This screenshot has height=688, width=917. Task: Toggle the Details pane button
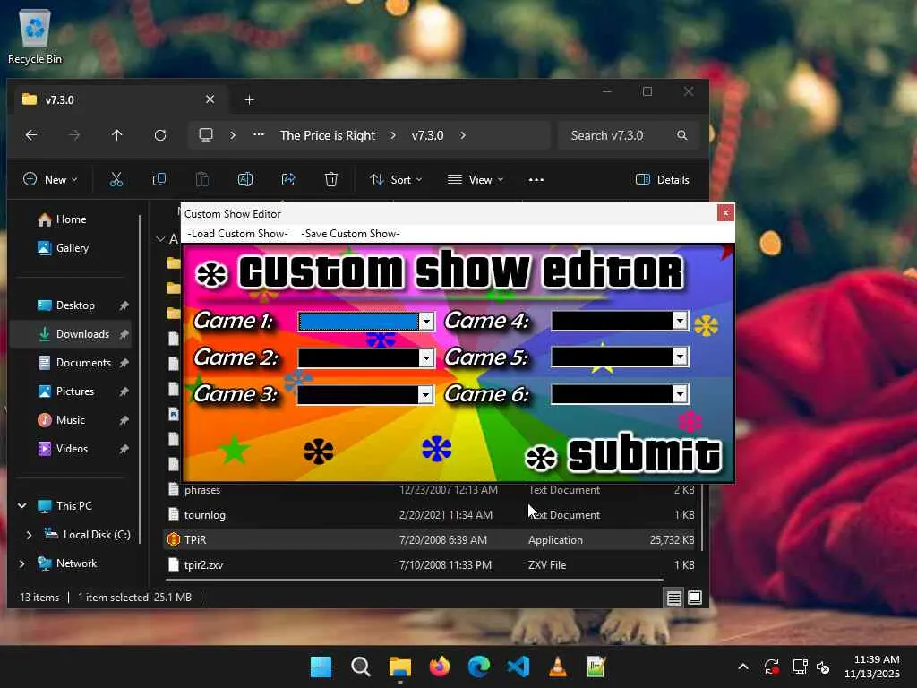click(x=662, y=179)
